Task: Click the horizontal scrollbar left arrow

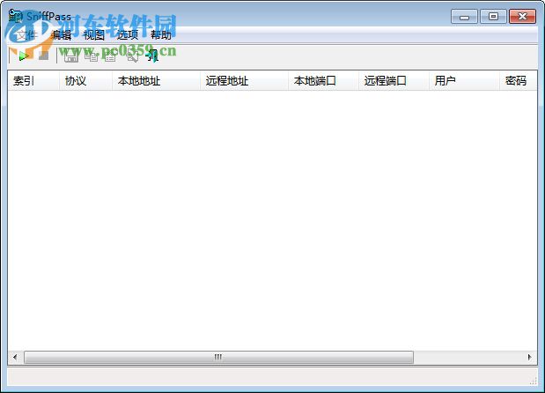Action: 15,357
